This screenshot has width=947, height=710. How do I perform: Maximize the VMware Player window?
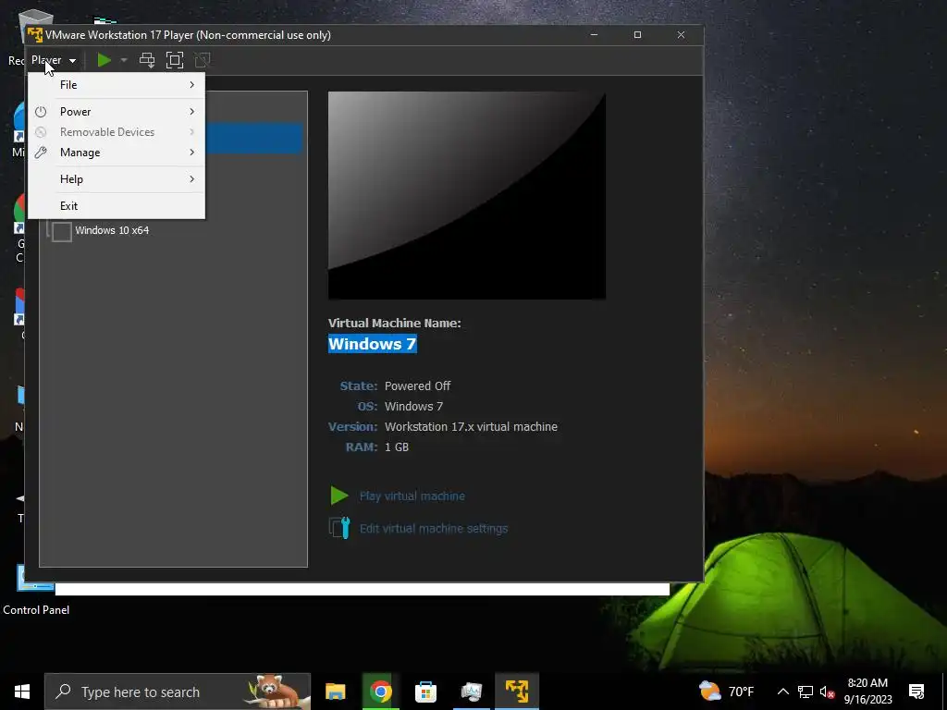pyautogui.click(x=637, y=35)
